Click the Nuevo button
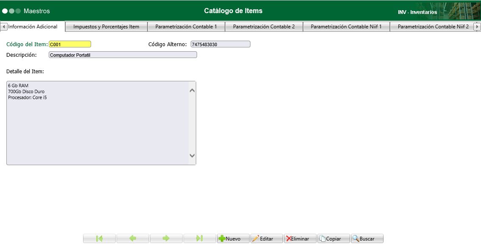 point(233,238)
